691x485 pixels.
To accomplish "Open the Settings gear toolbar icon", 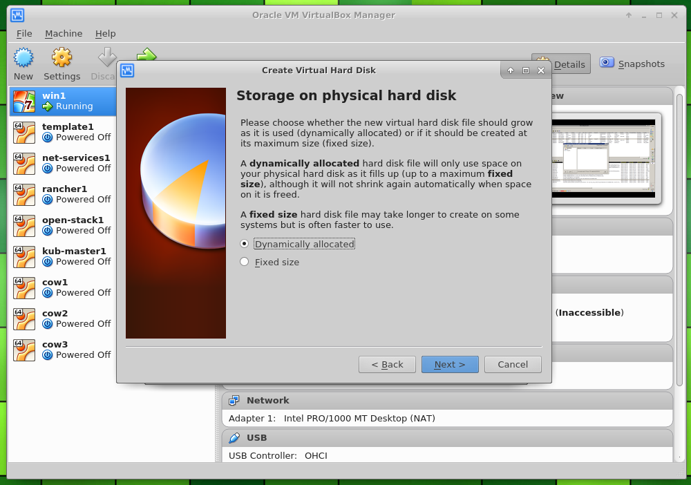I will pos(61,58).
